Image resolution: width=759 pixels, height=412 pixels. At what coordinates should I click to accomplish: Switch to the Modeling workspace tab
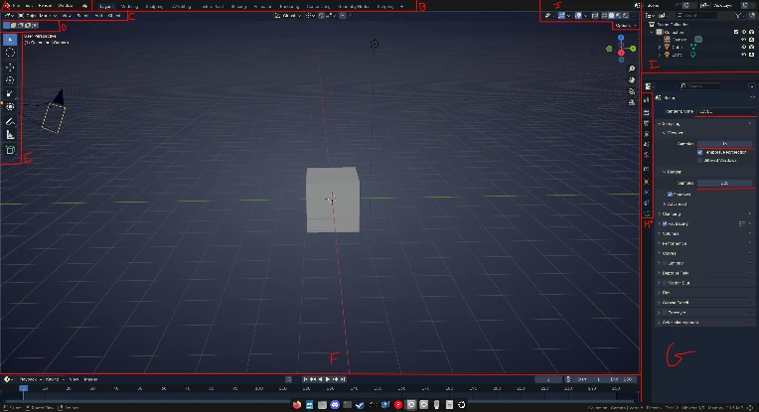129,6
